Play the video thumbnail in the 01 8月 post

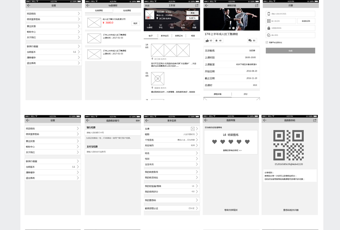pos(158,78)
